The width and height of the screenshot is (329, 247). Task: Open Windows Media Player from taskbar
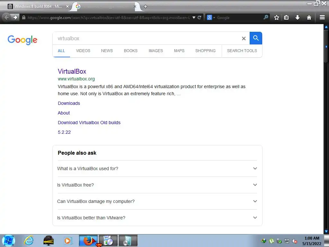point(67,241)
